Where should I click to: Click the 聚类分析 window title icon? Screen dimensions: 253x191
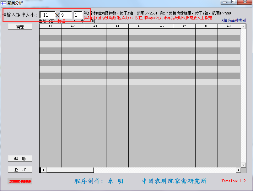3,3
